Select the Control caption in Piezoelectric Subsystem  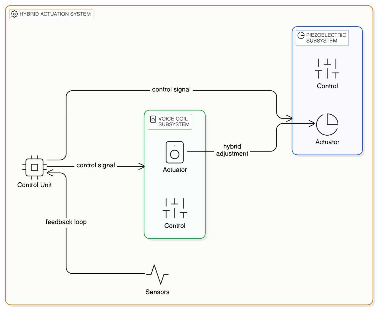point(327,86)
